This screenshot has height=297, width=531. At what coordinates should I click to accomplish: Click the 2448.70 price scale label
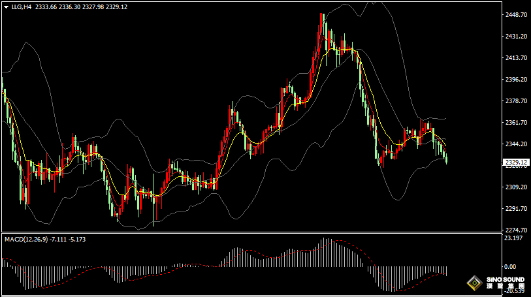[x=516, y=15]
